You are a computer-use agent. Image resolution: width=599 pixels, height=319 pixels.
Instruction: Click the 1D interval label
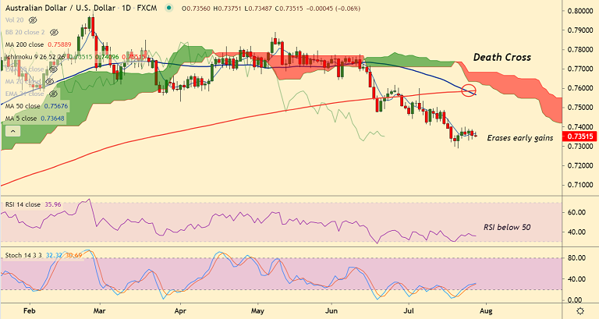click(x=126, y=8)
